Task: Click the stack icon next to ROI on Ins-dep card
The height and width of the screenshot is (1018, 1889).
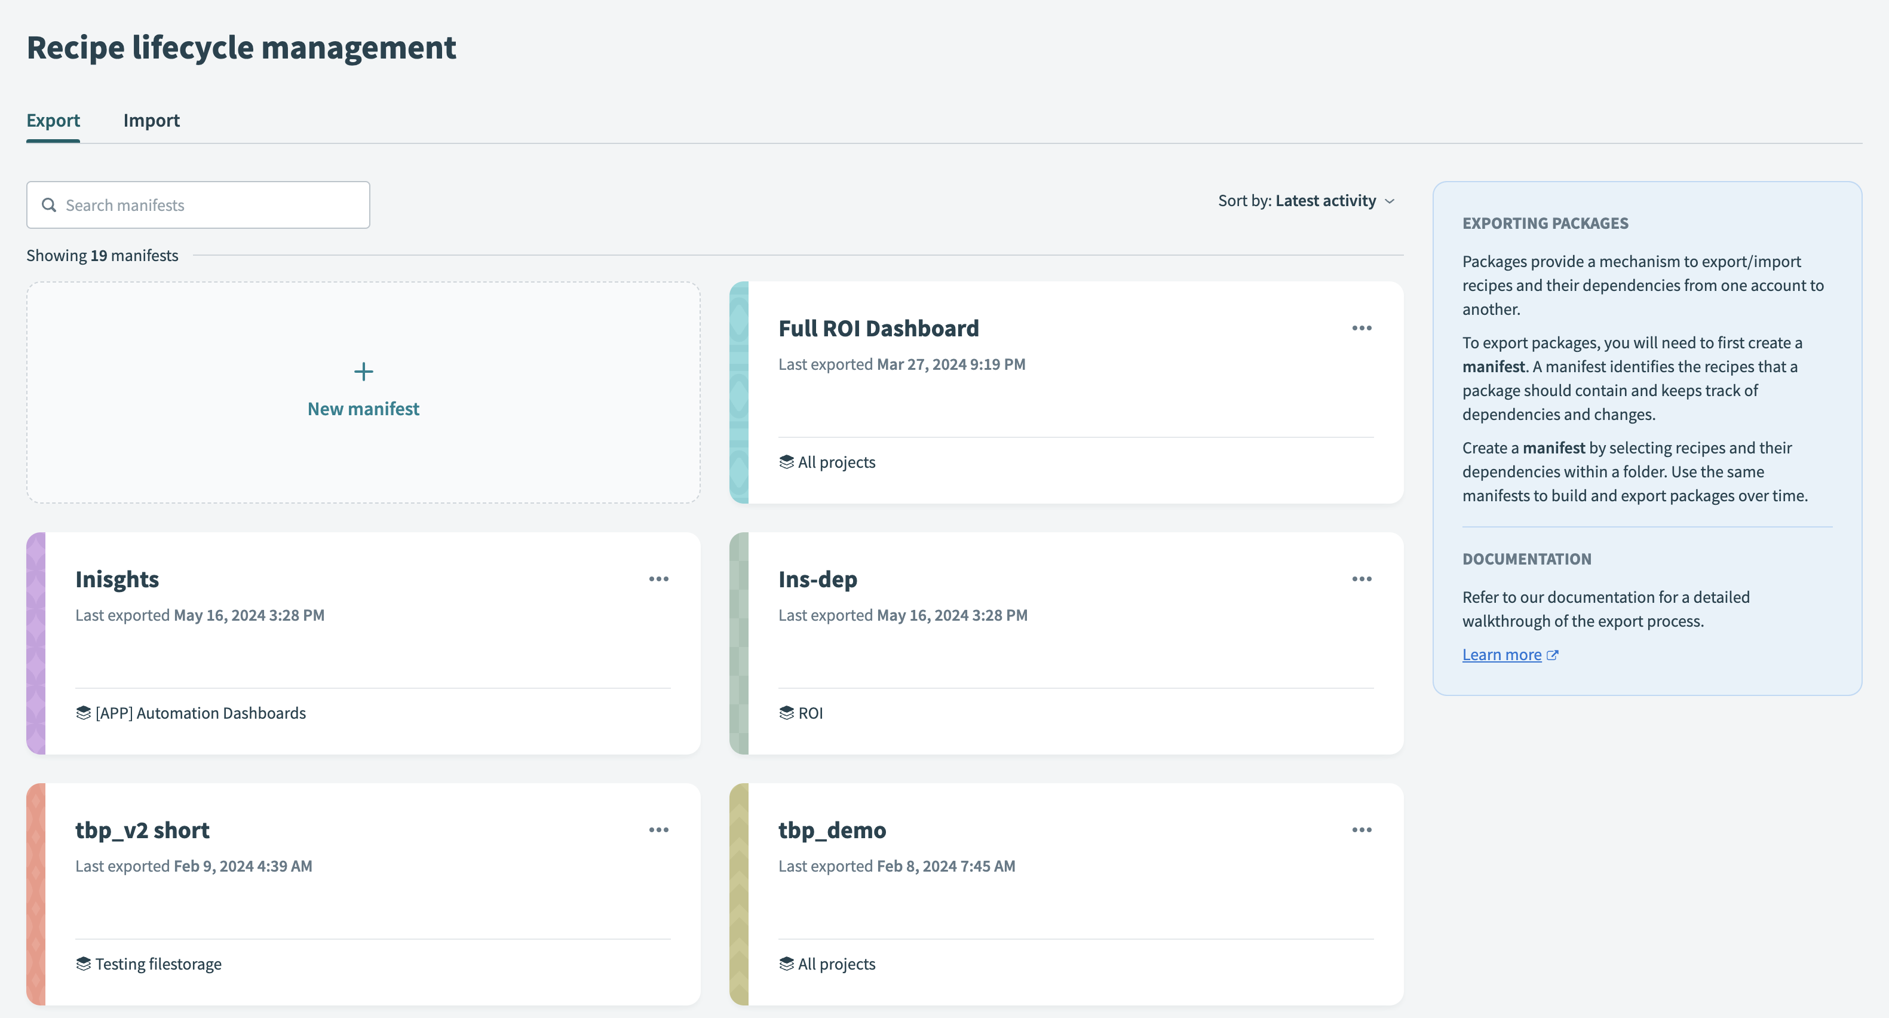Action: 786,712
